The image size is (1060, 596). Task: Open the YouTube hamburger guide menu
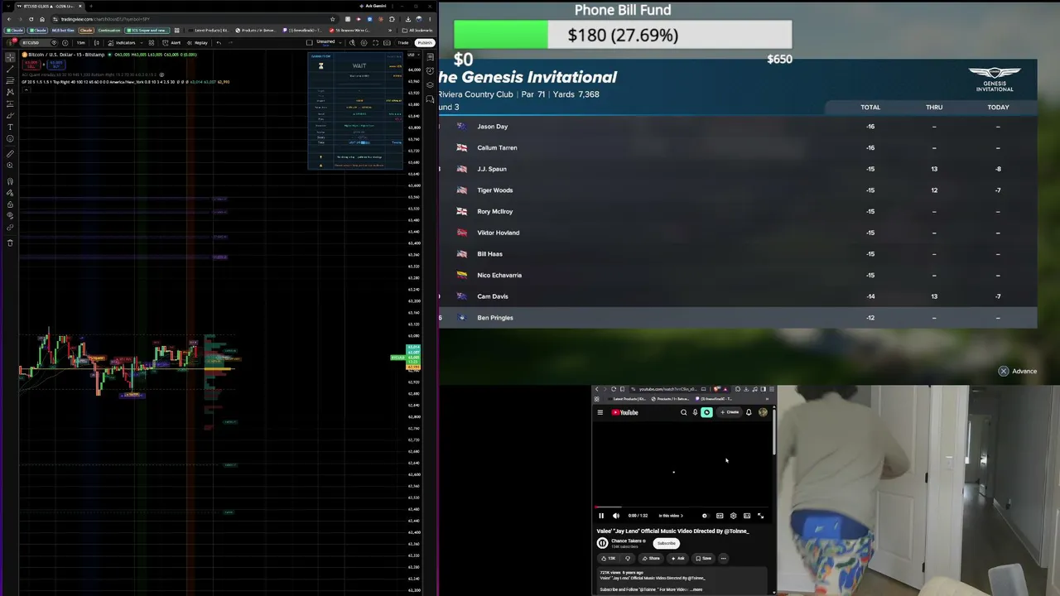[600, 412]
